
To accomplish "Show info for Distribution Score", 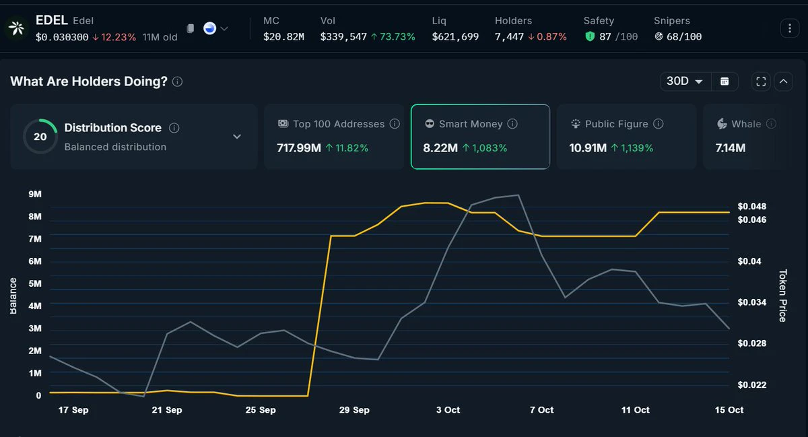I will pyautogui.click(x=174, y=128).
